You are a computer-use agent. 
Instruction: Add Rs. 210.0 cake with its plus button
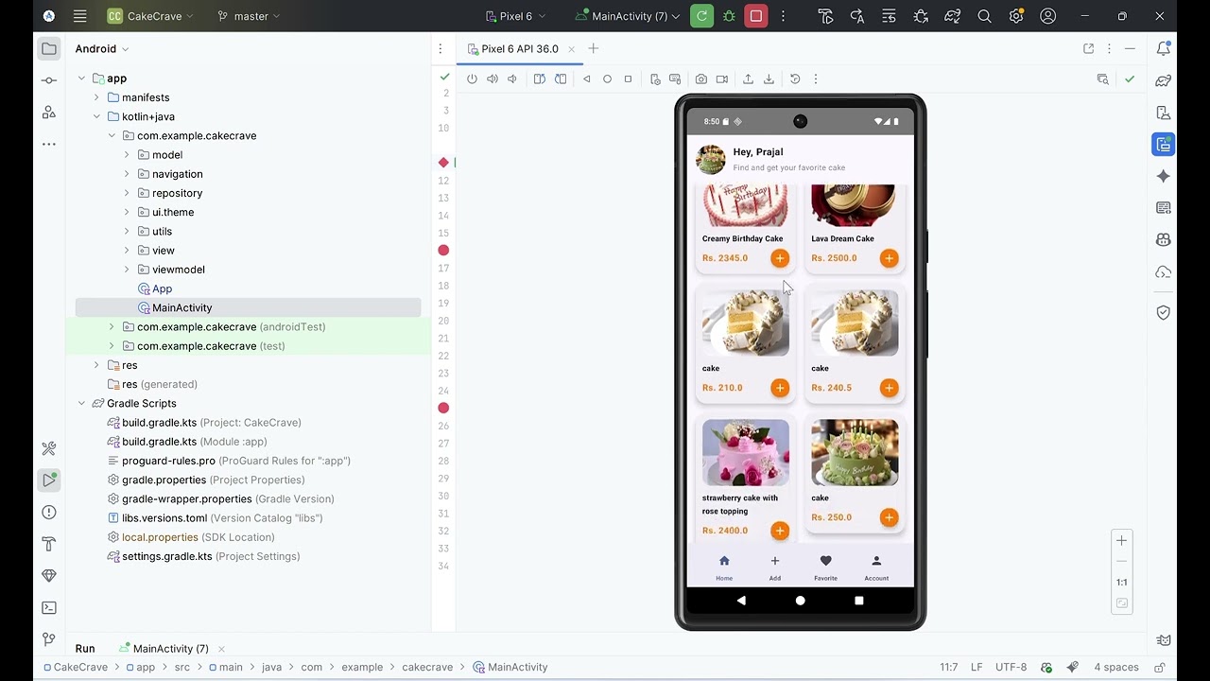[780, 388]
